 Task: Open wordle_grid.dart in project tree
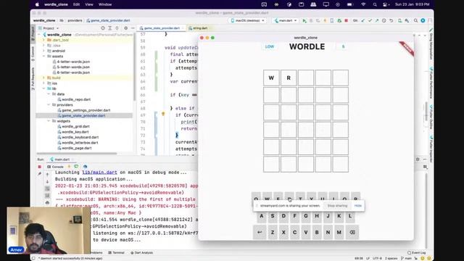click(75, 126)
